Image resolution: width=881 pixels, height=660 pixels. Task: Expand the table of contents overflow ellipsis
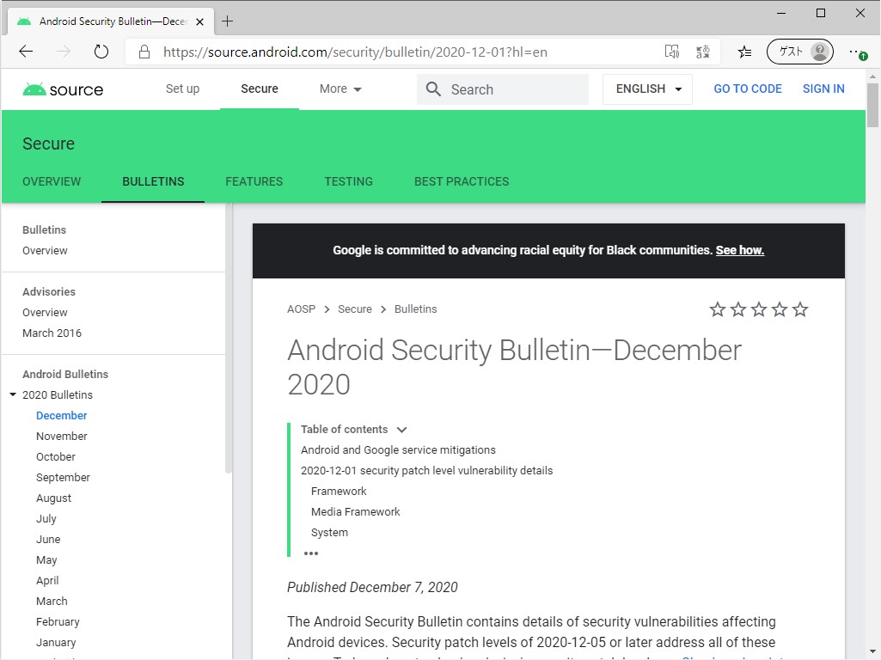310,553
